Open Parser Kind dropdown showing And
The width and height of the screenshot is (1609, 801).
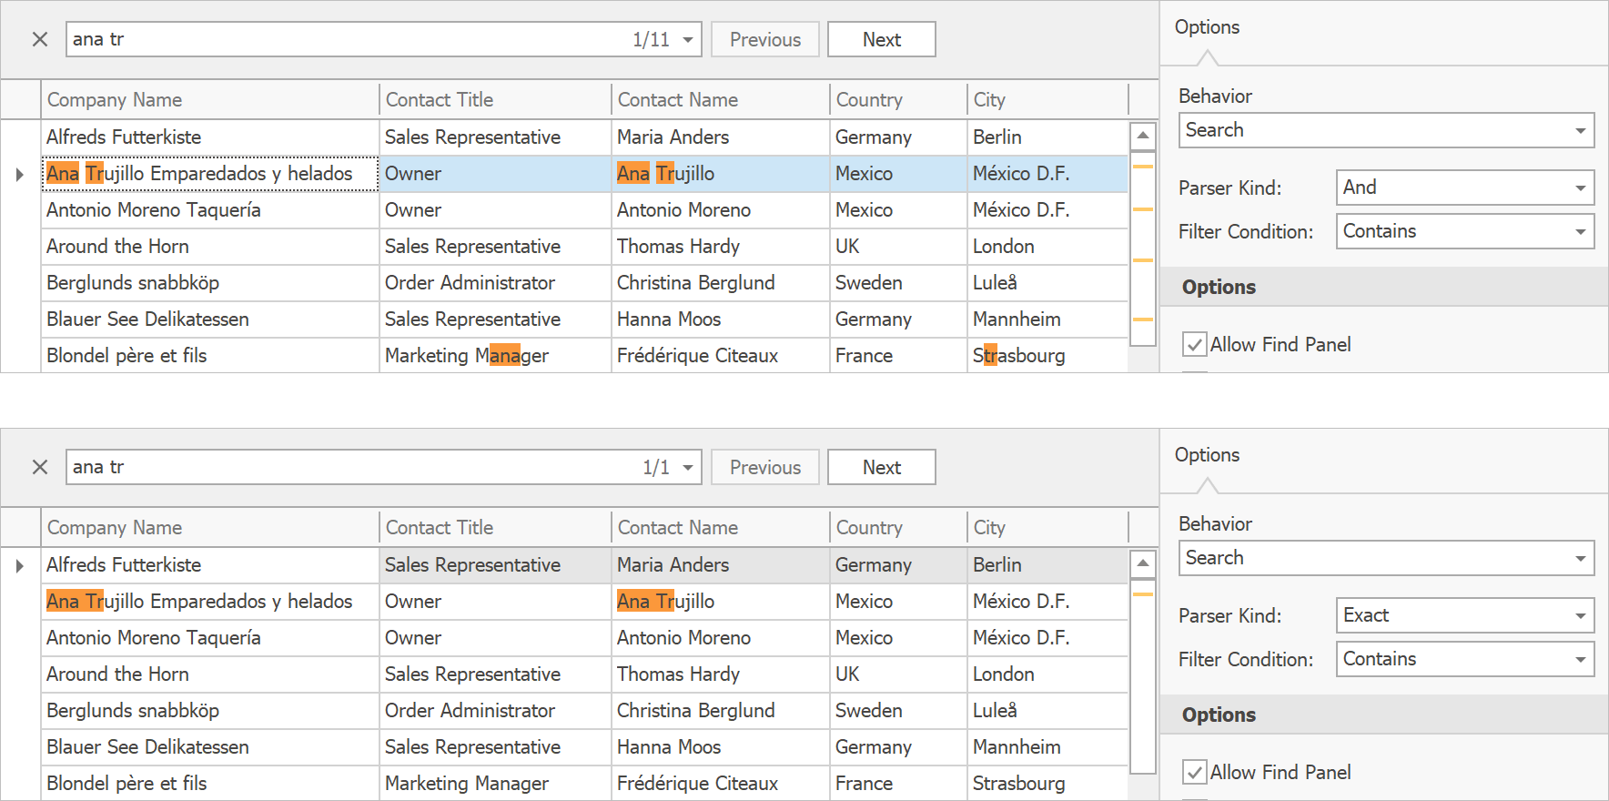point(1581,188)
